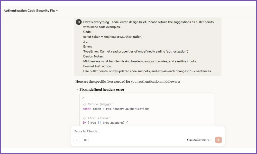Click the Before (buggy) code comment
The width and height of the screenshot is (257, 154).
click(98, 104)
